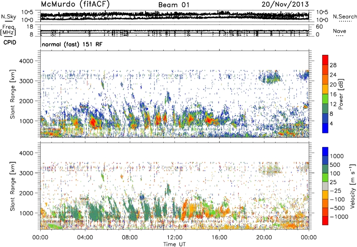
Task: Click the high-range echo patch near 20:30 in power plot
Action: (x=270, y=78)
